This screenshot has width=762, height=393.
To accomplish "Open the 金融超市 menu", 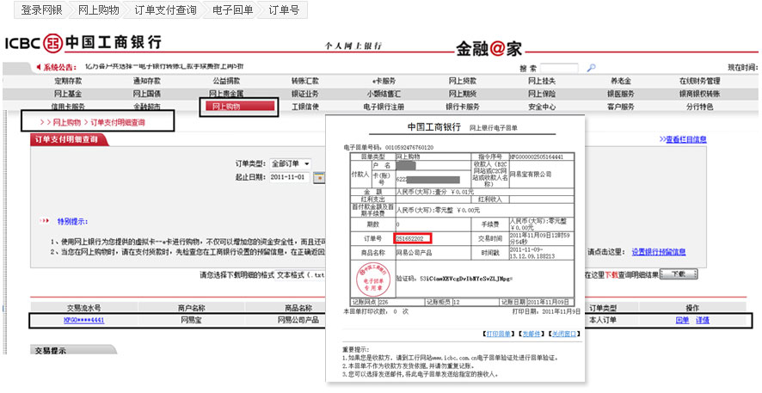I will [147, 107].
